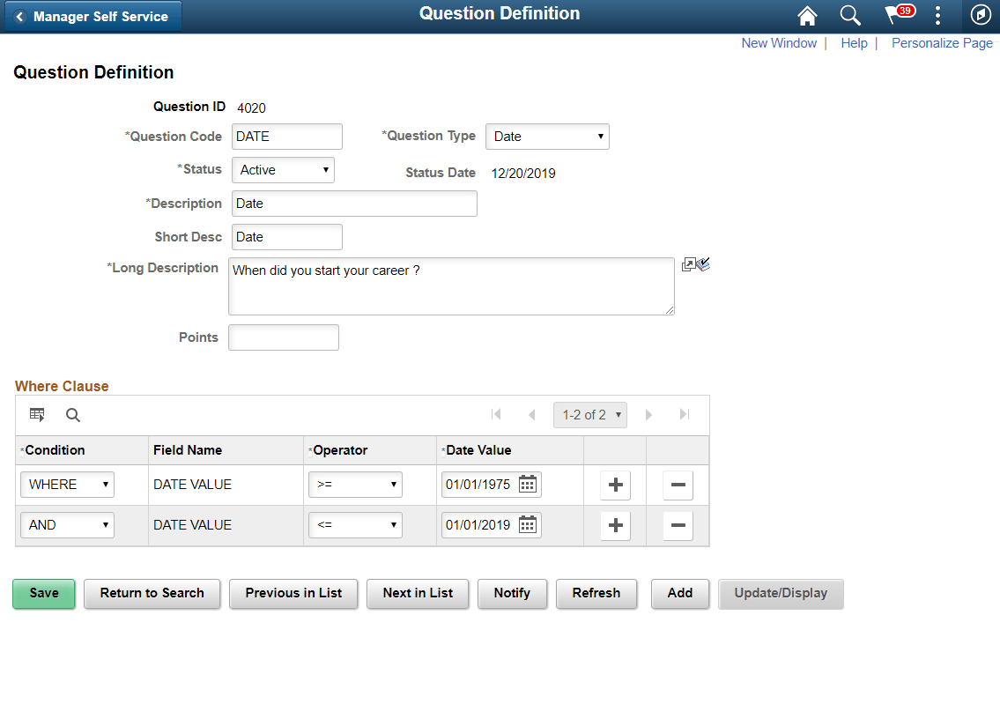Open the NavBar compass icon
1000x719 pixels.
[x=981, y=14]
